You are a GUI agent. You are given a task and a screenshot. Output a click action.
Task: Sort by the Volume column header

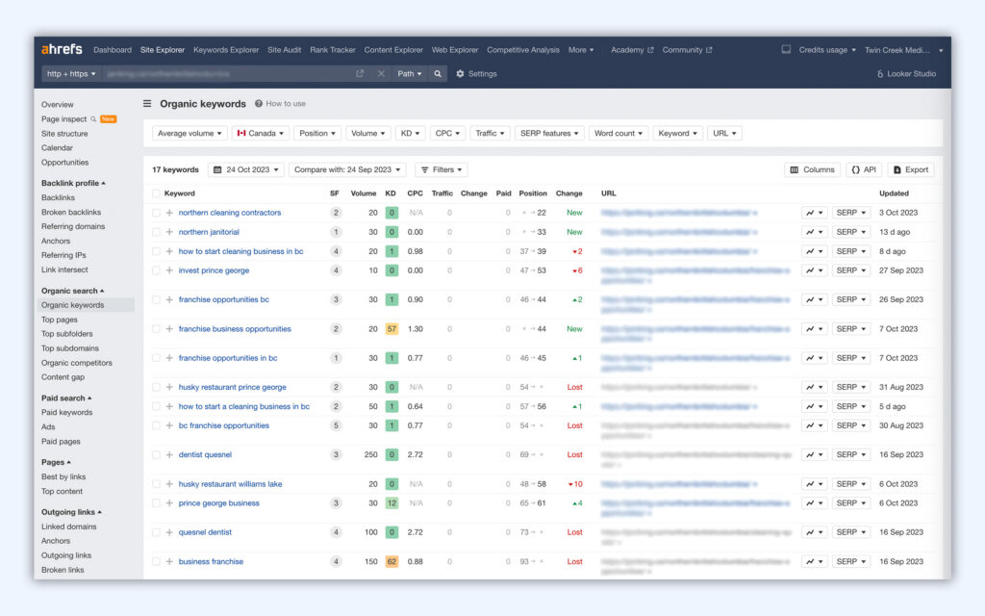coord(363,193)
